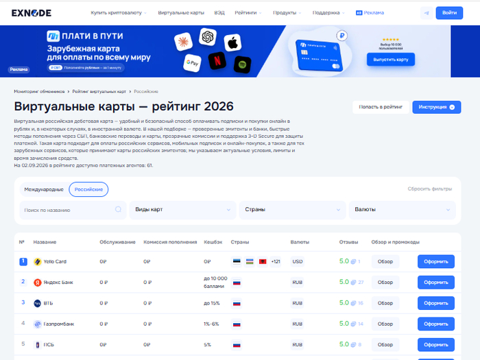Open reviews comment icon for ПСБ
The height and width of the screenshot is (360, 480).
[353, 345]
